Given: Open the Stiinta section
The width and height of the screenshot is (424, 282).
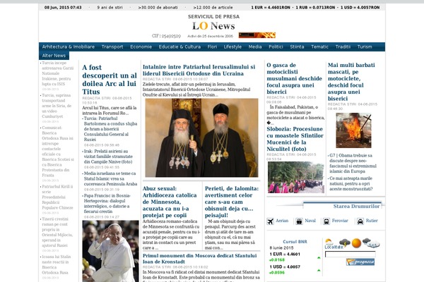Looking at the screenshot, I should 297,47.
